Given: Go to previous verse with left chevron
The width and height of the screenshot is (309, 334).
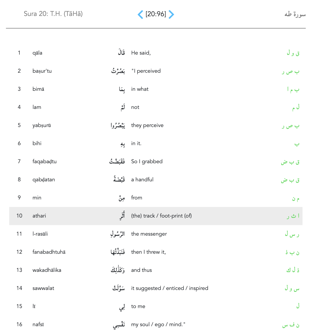Looking at the screenshot, I should [x=140, y=14].
